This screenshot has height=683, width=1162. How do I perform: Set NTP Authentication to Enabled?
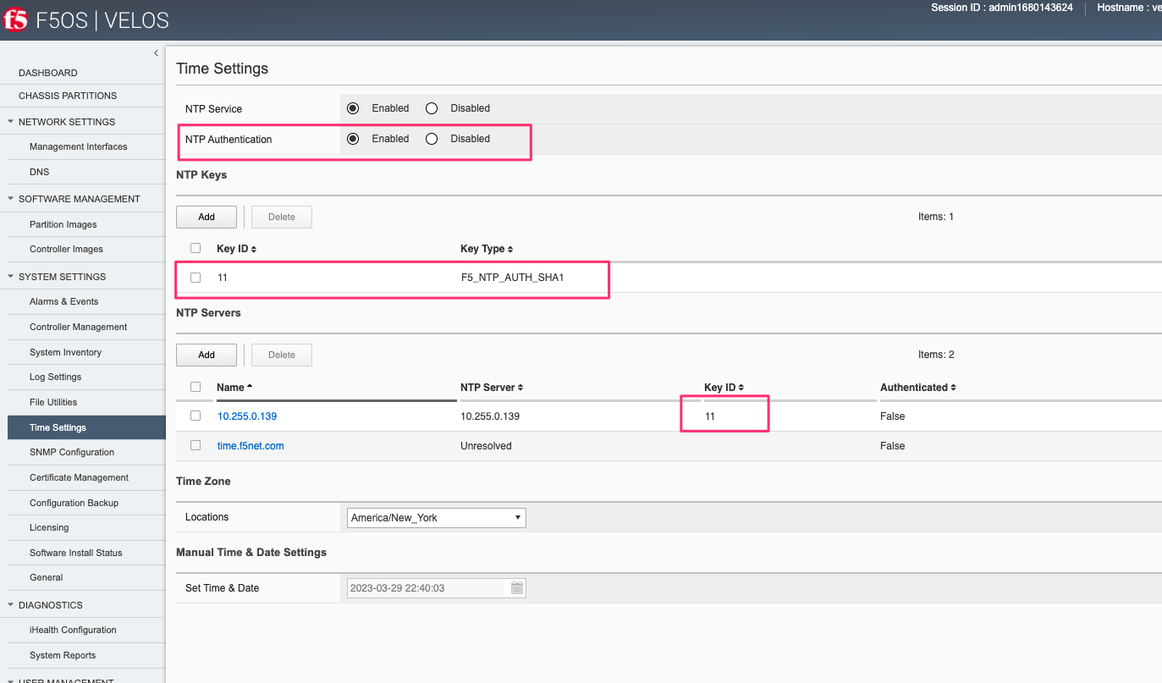click(353, 139)
